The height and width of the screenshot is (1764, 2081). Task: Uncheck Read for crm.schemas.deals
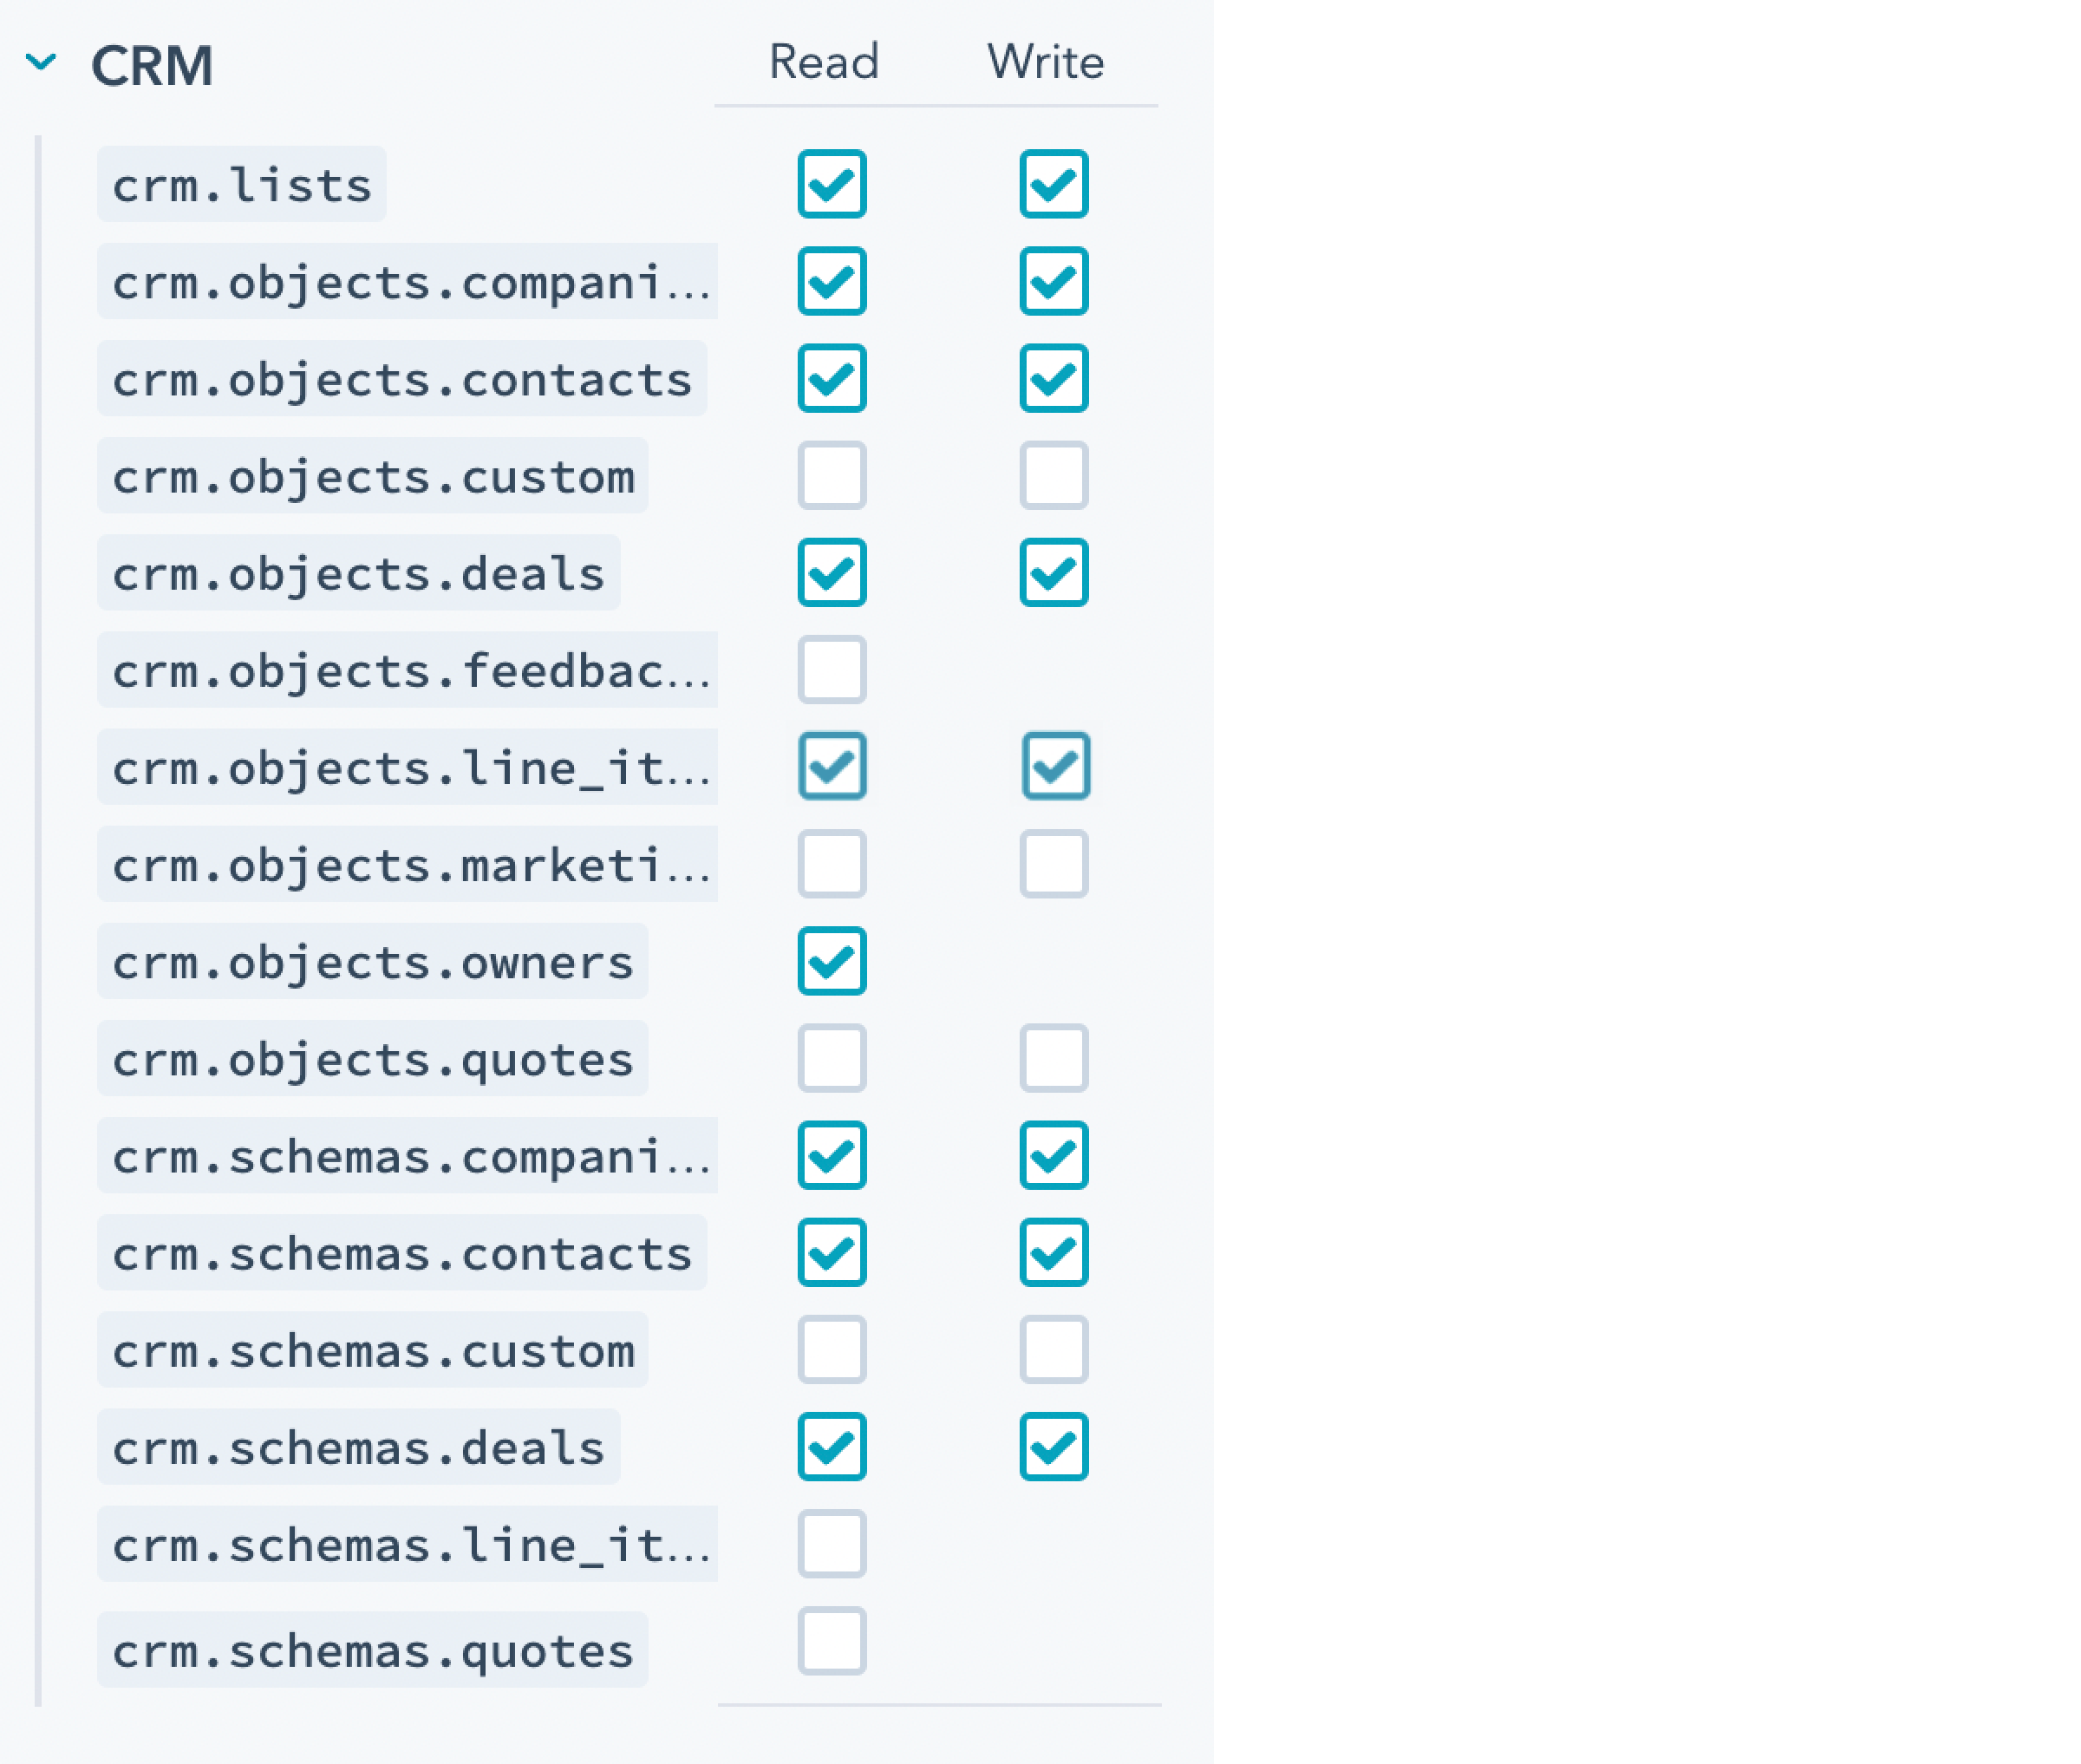point(832,1446)
